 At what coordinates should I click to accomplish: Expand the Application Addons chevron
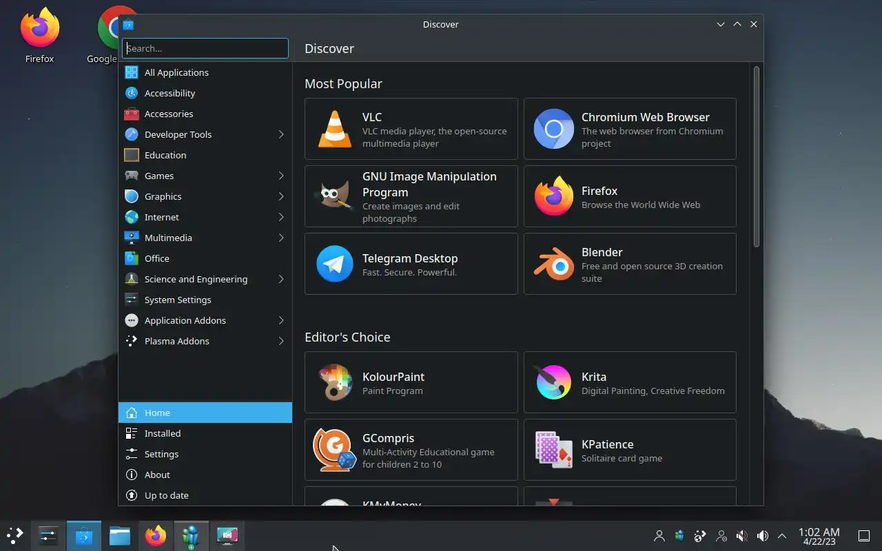click(x=281, y=320)
